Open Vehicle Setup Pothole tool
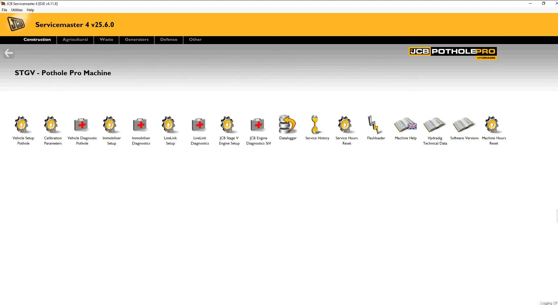The width and height of the screenshot is (558, 305). [23, 130]
